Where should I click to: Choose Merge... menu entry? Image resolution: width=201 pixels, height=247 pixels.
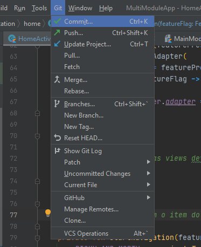point(103,80)
